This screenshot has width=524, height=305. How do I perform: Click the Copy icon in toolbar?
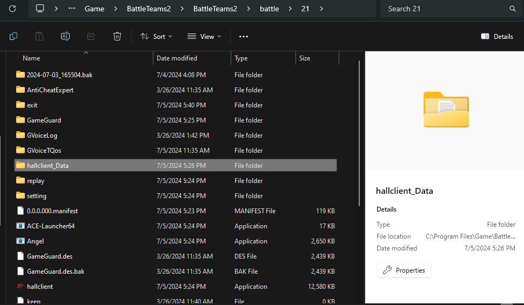(14, 36)
